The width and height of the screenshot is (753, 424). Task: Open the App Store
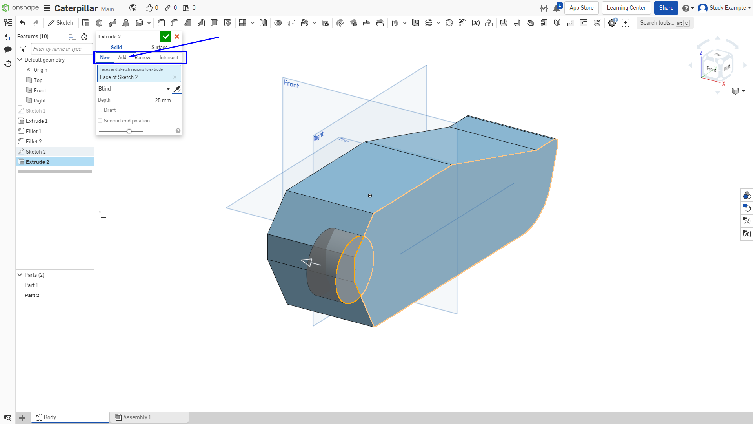[581, 8]
